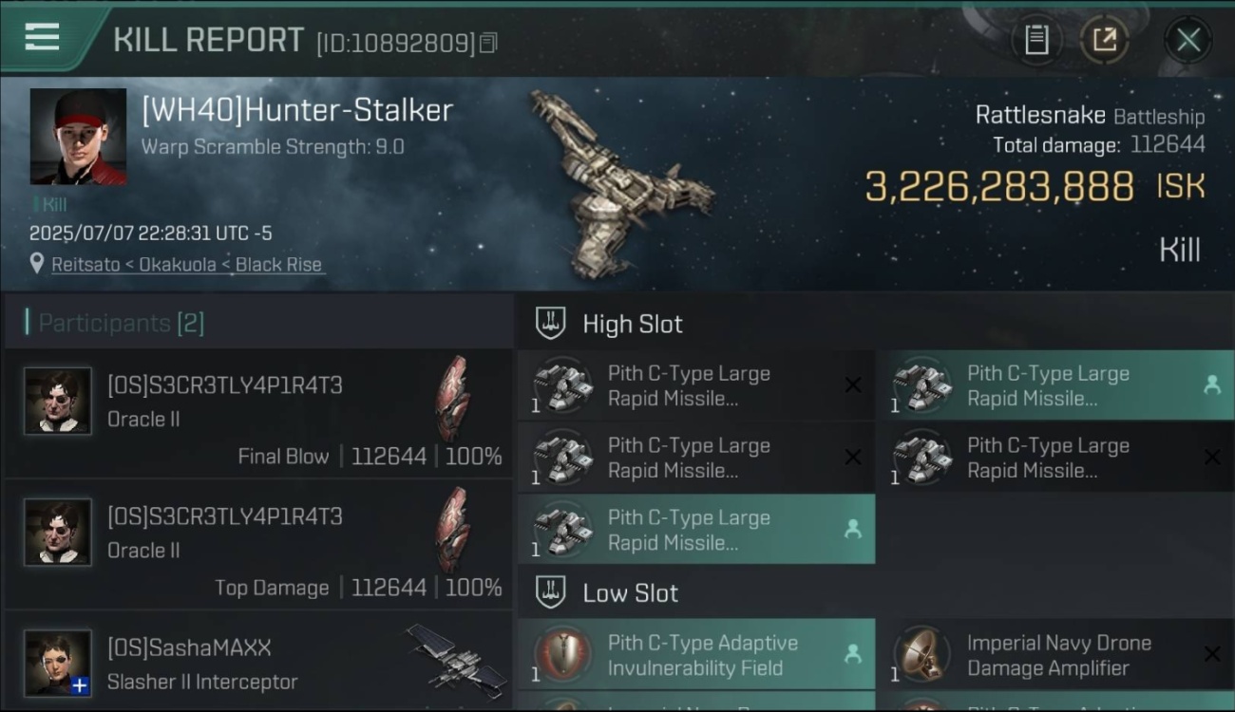Screen dimensions: 1235x712
Task: Click the Oracle II ship icon for Final Blow
Action: tap(452, 399)
